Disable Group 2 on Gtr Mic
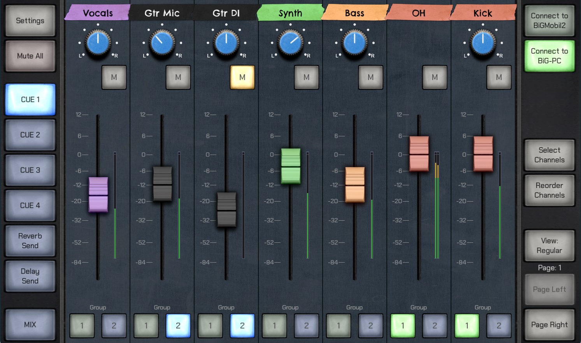581x343 pixels. tap(178, 326)
